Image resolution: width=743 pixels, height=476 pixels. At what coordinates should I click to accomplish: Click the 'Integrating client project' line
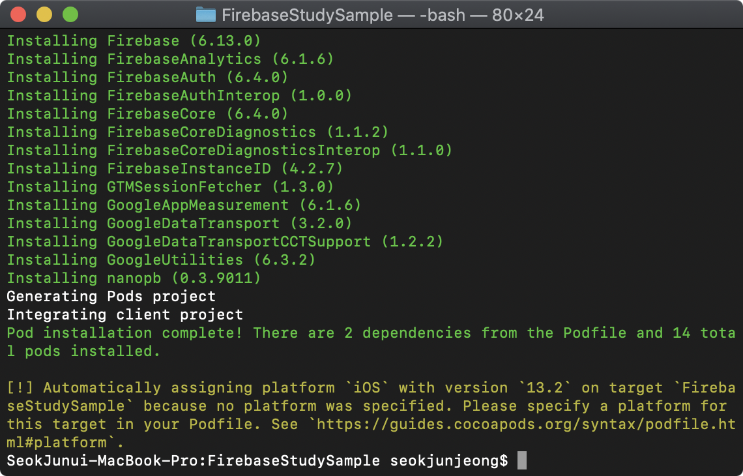tap(125, 314)
